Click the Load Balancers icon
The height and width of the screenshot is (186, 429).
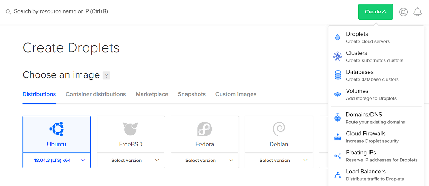click(337, 175)
